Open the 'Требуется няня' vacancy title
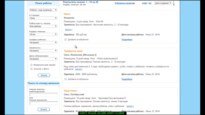This screenshot has width=205, height=115. tap(73, 51)
